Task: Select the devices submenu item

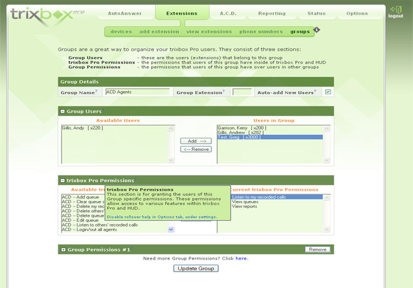Action: tap(121, 32)
